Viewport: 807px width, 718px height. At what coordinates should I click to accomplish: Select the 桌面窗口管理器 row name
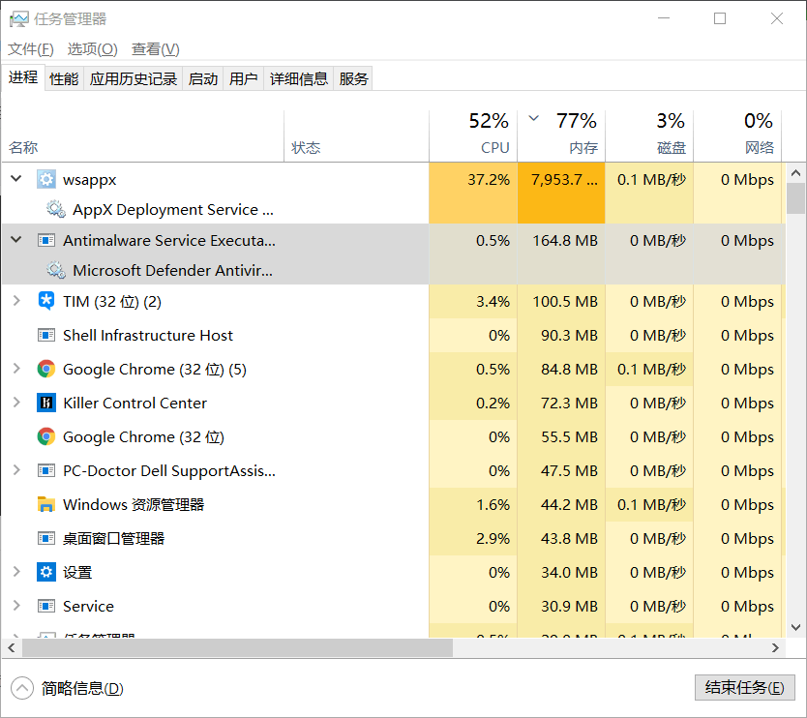coord(114,538)
